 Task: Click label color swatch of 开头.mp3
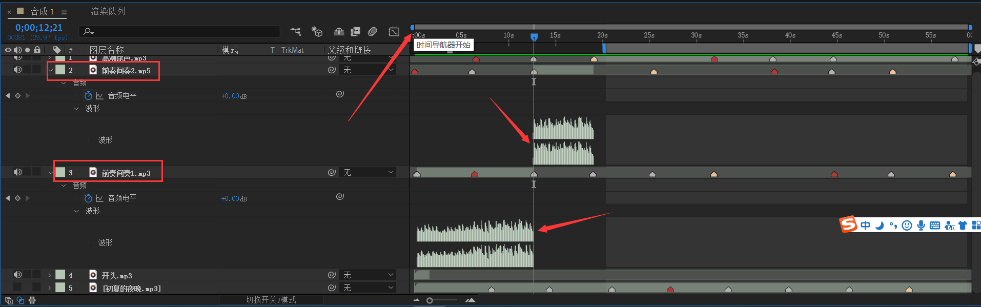(60, 275)
